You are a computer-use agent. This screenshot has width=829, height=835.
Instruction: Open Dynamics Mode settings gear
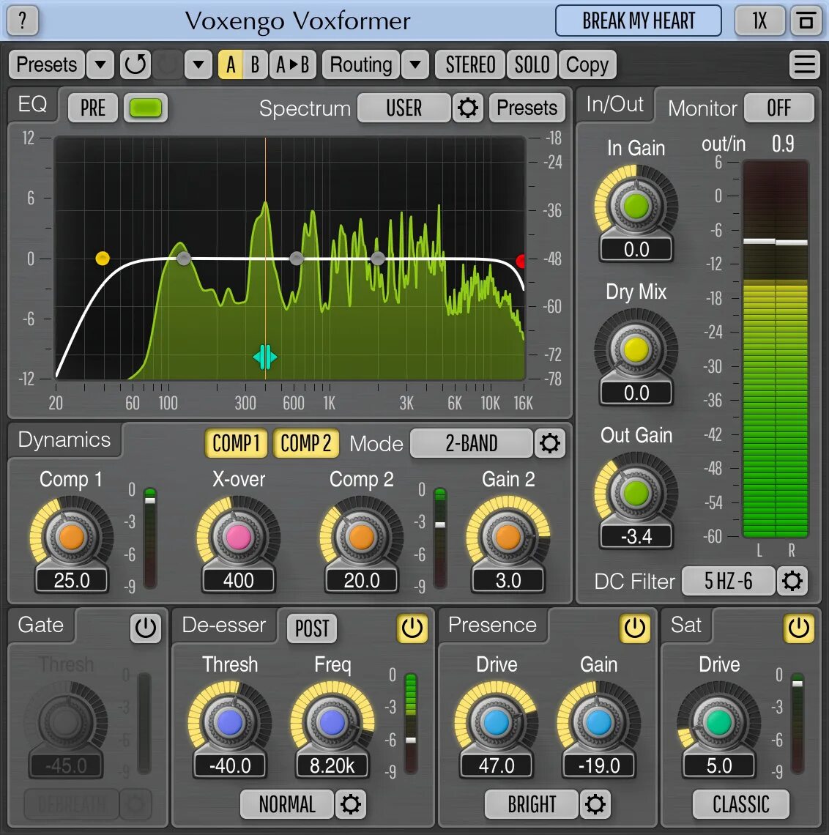point(549,443)
